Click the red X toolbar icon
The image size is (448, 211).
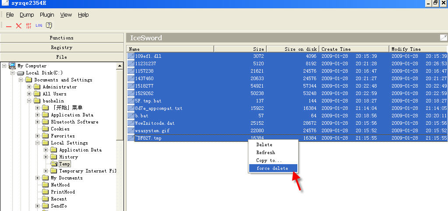[x=19, y=26]
